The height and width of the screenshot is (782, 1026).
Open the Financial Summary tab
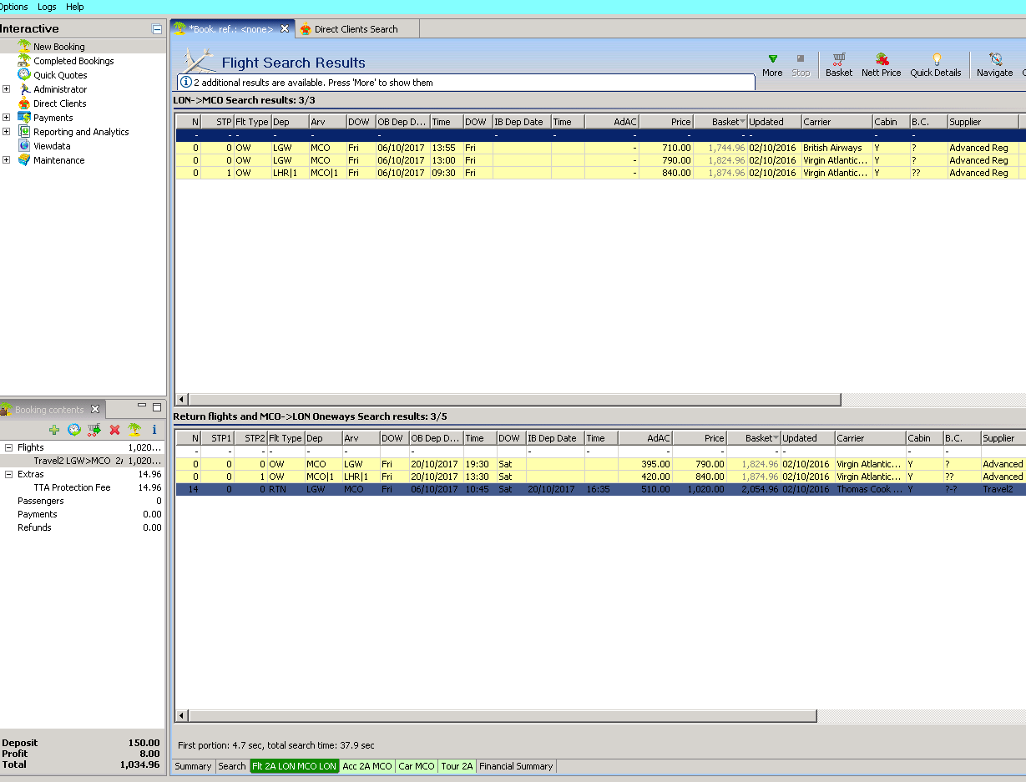point(516,766)
